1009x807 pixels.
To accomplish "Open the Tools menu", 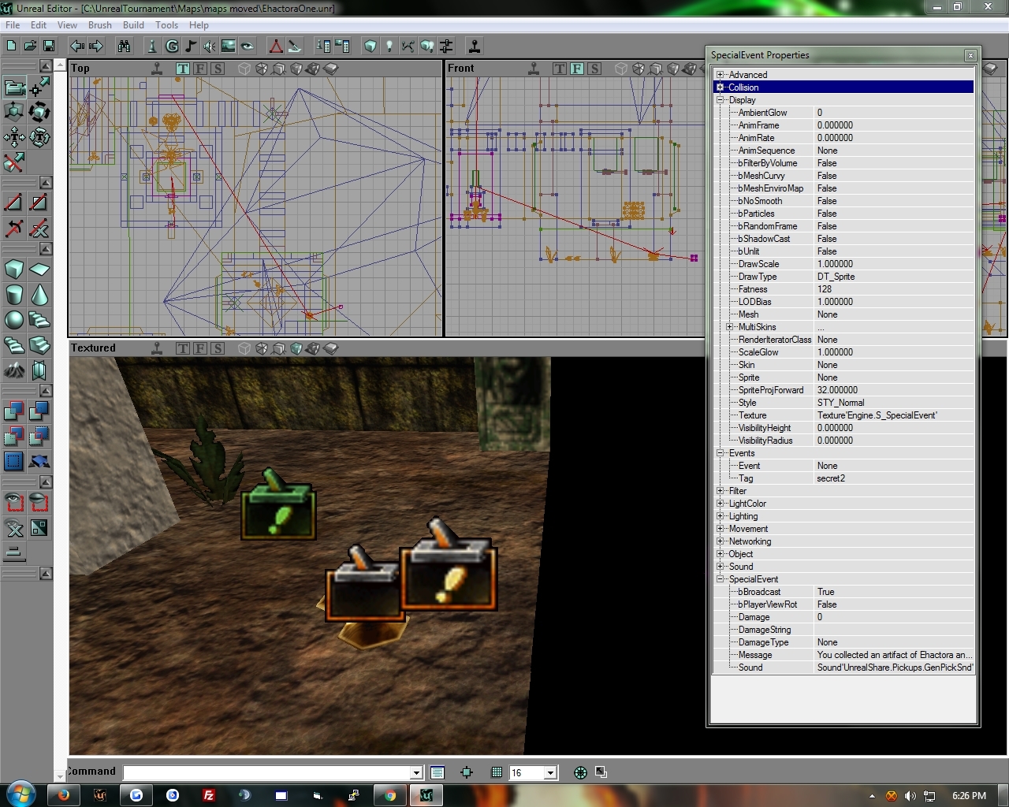I will [166, 25].
